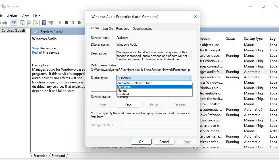Click the horizontal scrollbar of the services list
This screenshot has width=279, height=160.
pos(176,150)
